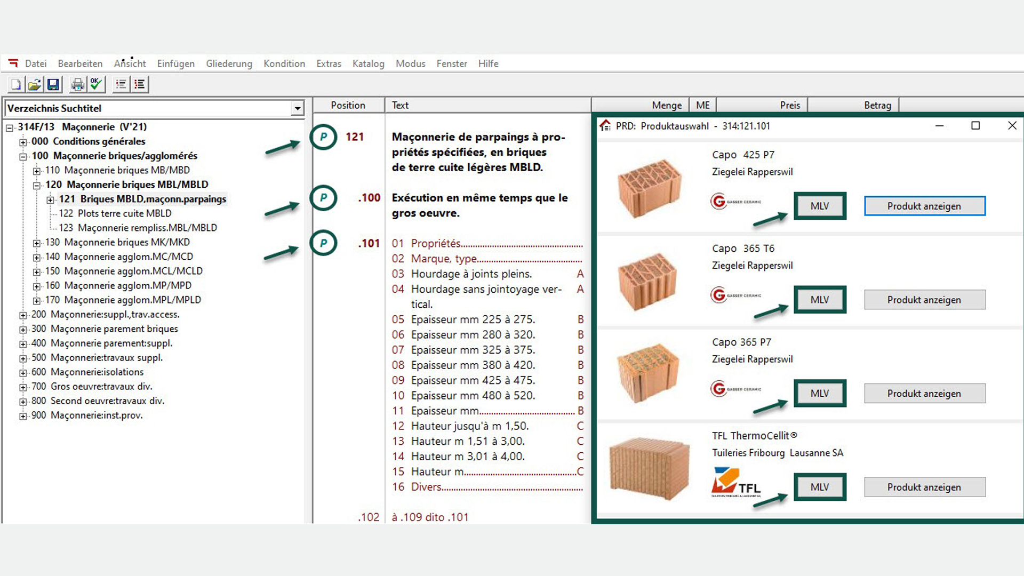The width and height of the screenshot is (1024, 576).
Task: Click the Open folder toolbar icon
Action: click(x=35, y=84)
